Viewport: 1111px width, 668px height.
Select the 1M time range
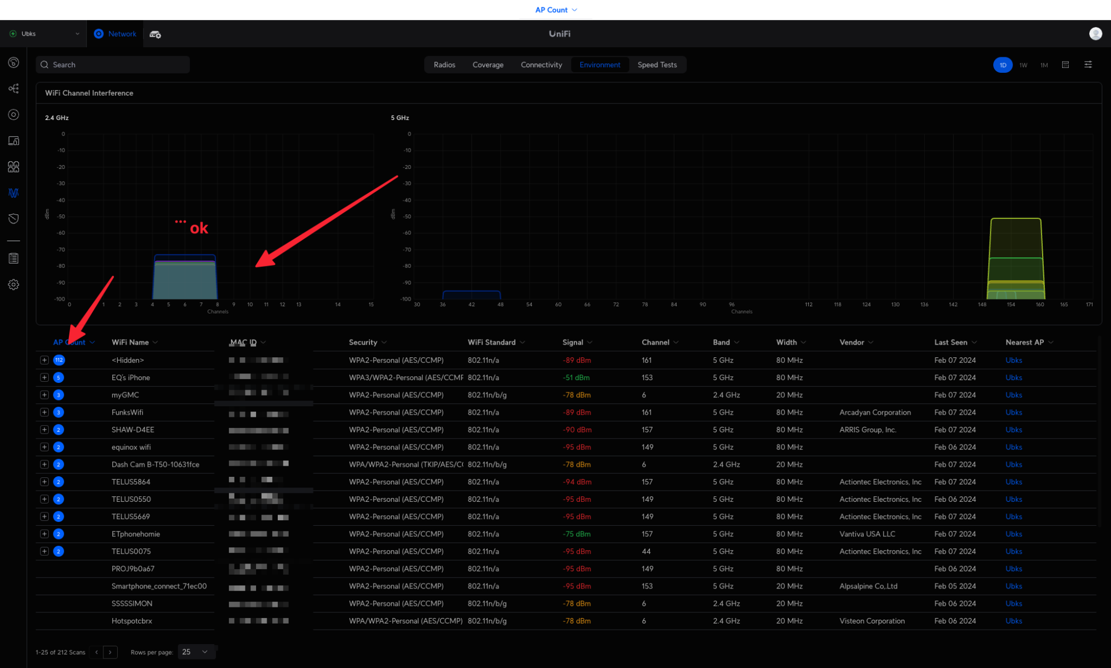click(1044, 65)
